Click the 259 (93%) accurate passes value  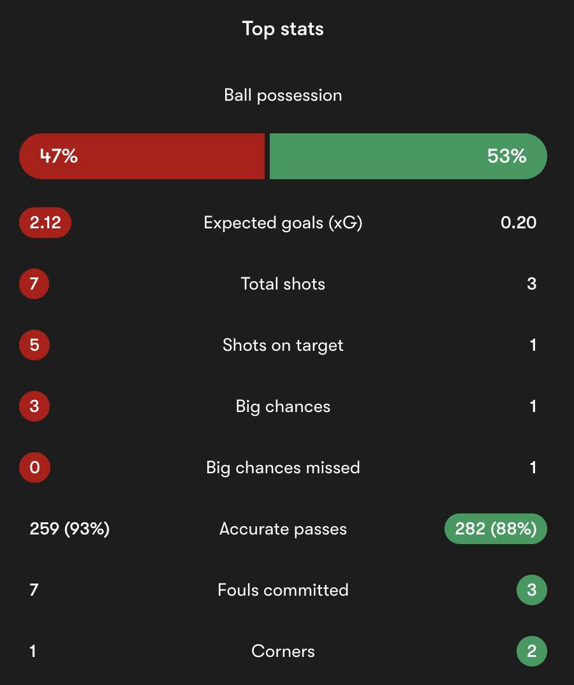(x=70, y=529)
